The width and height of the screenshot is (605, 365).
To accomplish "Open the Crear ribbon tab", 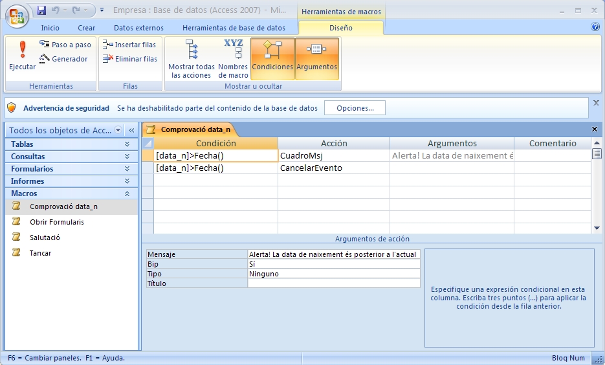I will tap(86, 28).
